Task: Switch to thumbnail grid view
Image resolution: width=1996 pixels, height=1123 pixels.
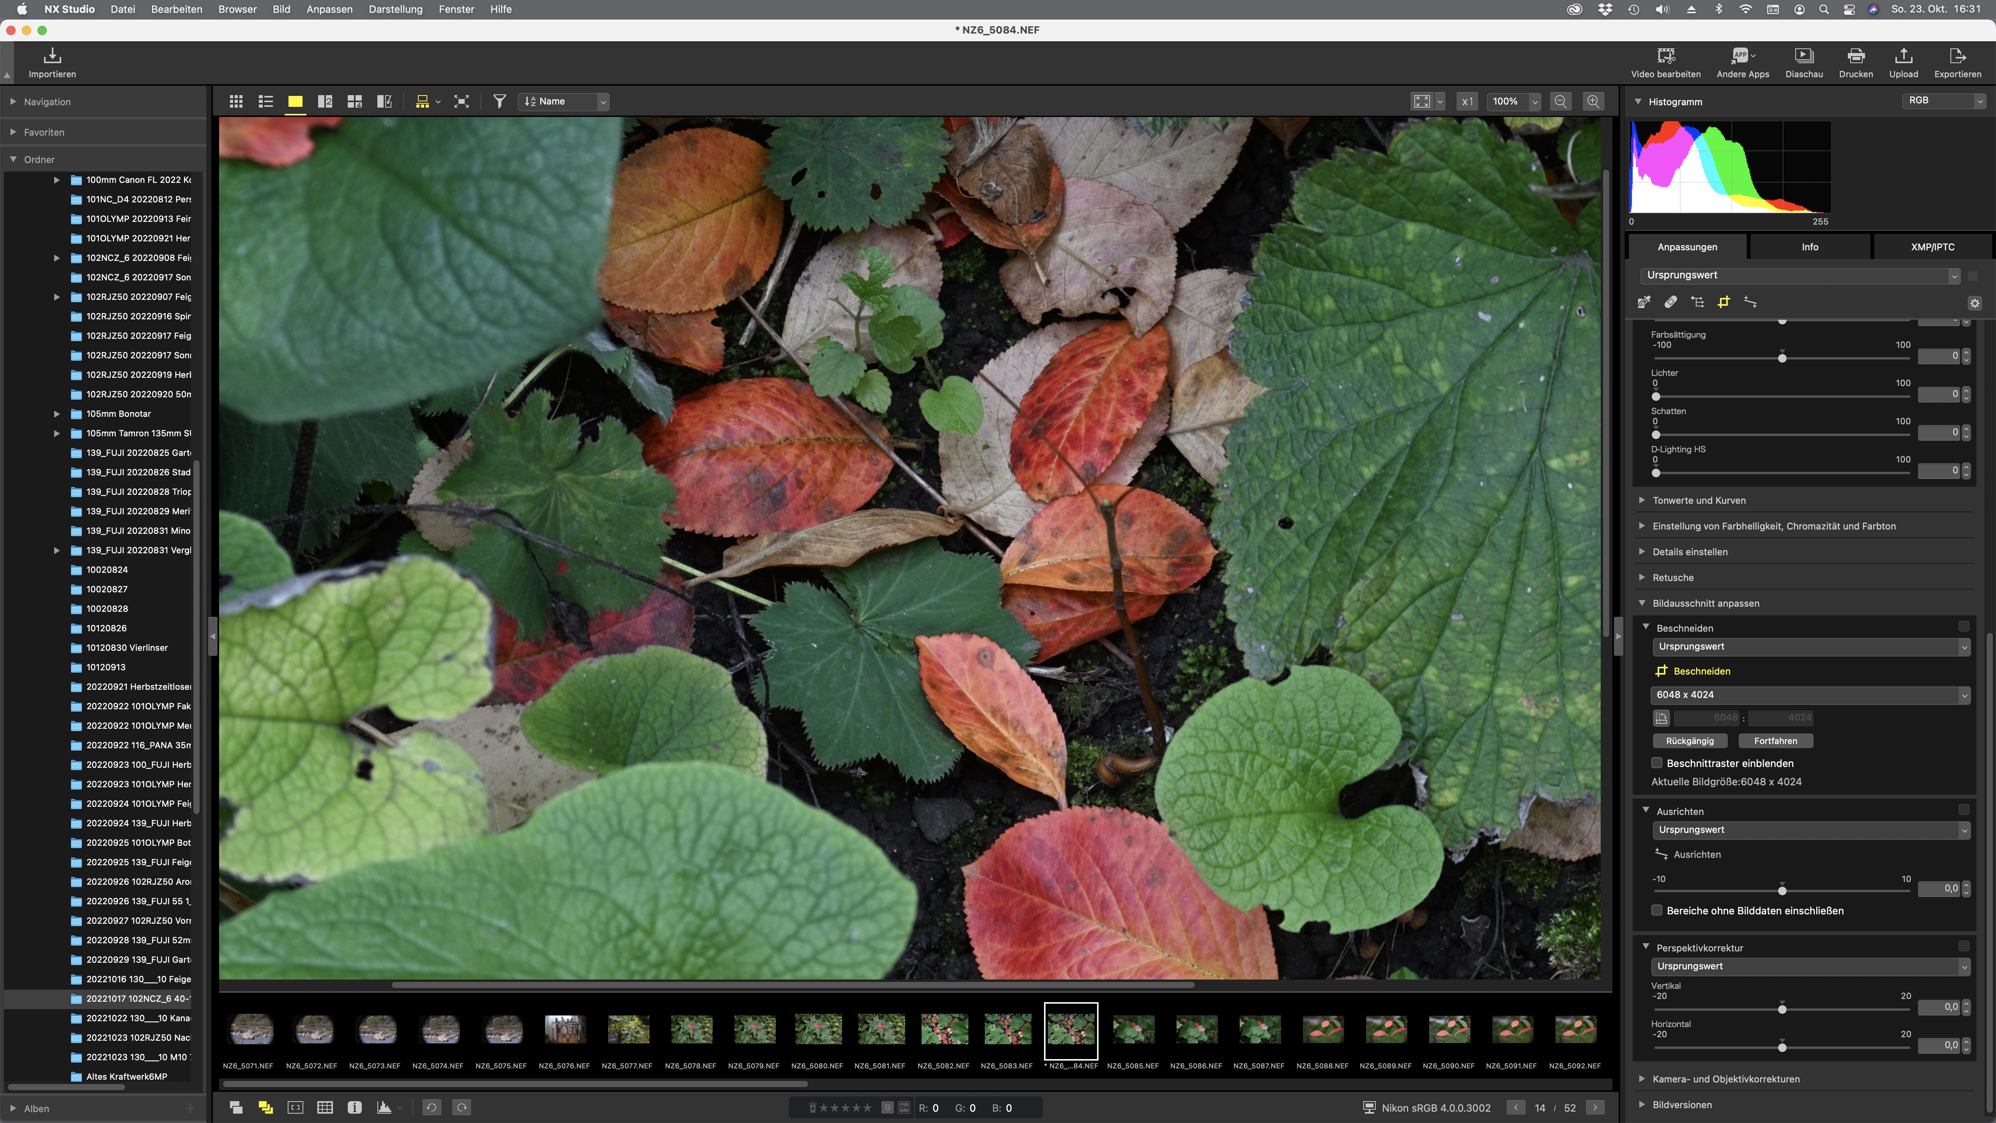Action: click(x=236, y=101)
